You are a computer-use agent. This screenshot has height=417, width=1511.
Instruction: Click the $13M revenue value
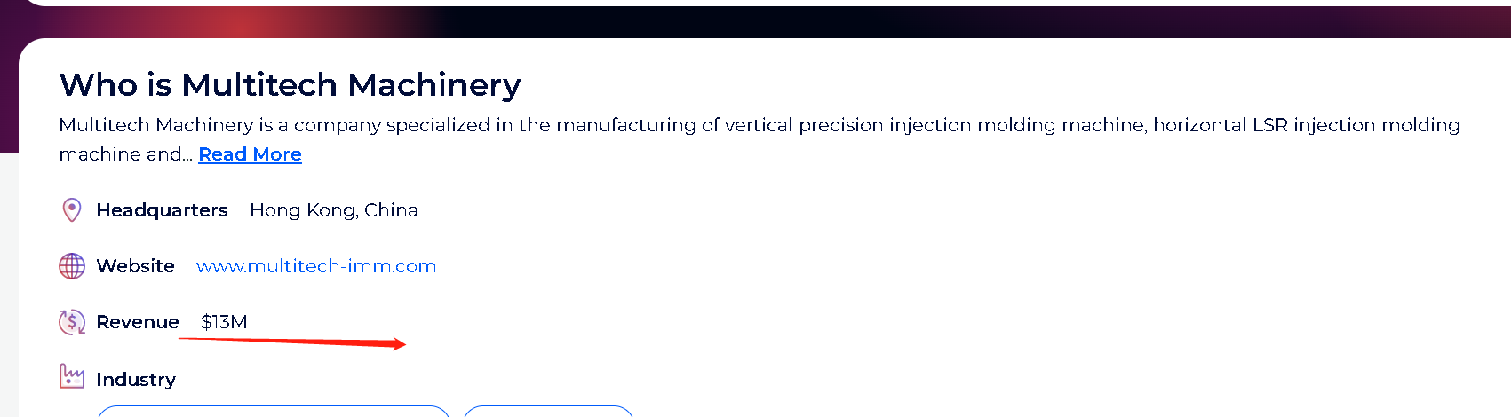224,322
